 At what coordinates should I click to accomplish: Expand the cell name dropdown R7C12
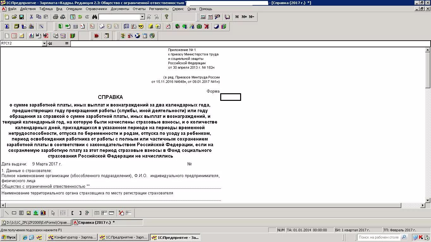[x=44, y=43]
